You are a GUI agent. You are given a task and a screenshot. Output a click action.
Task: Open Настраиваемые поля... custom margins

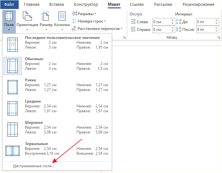click(x=34, y=166)
